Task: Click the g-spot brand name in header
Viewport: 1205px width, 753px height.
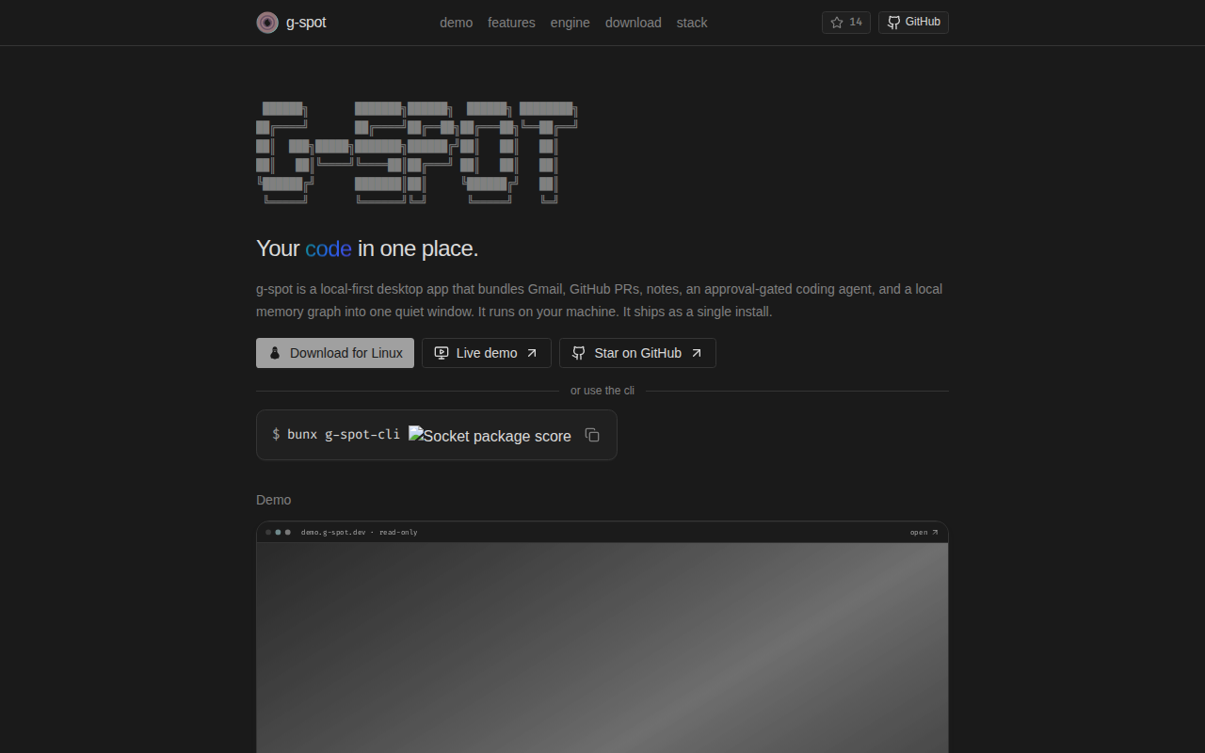Action: (x=306, y=23)
